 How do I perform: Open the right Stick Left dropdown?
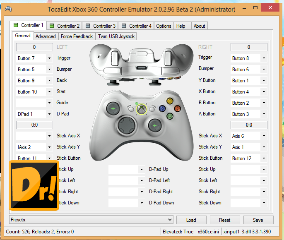249,181
